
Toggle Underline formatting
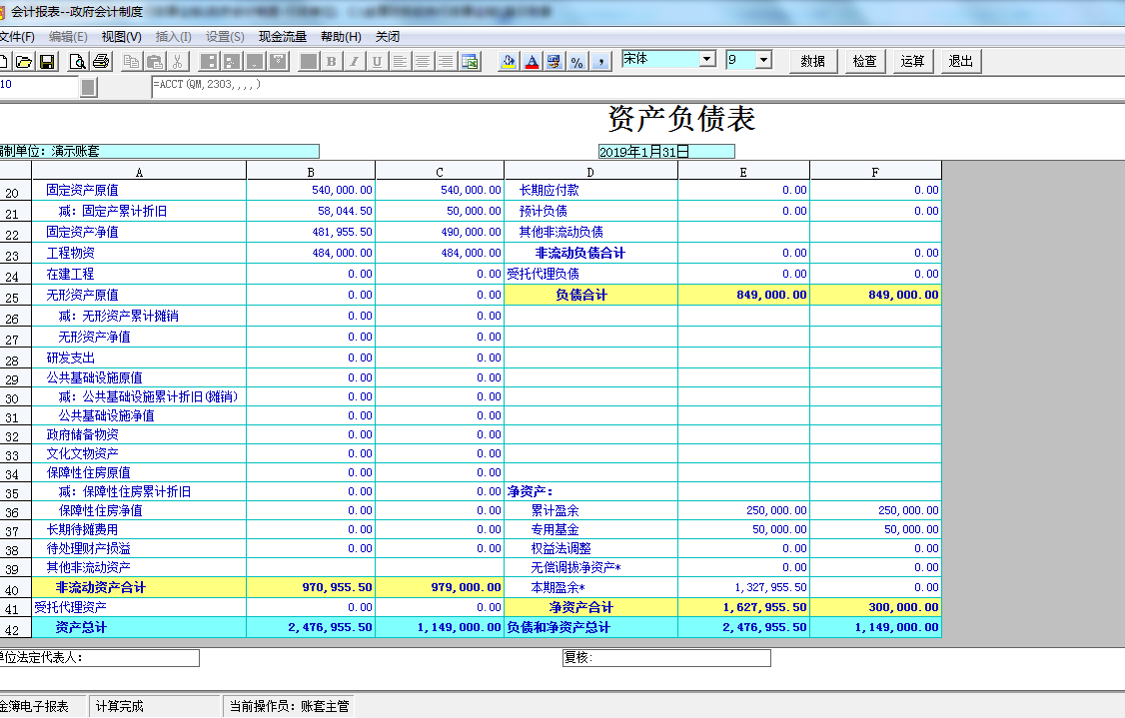(x=377, y=62)
